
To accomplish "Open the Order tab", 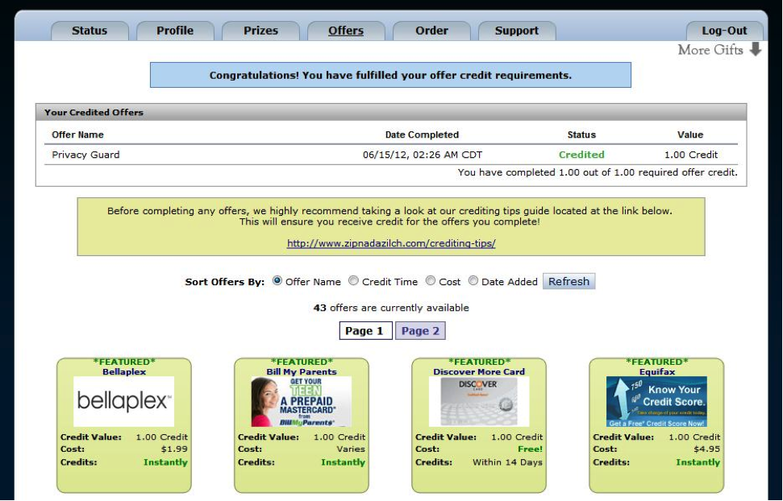I will point(431,31).
